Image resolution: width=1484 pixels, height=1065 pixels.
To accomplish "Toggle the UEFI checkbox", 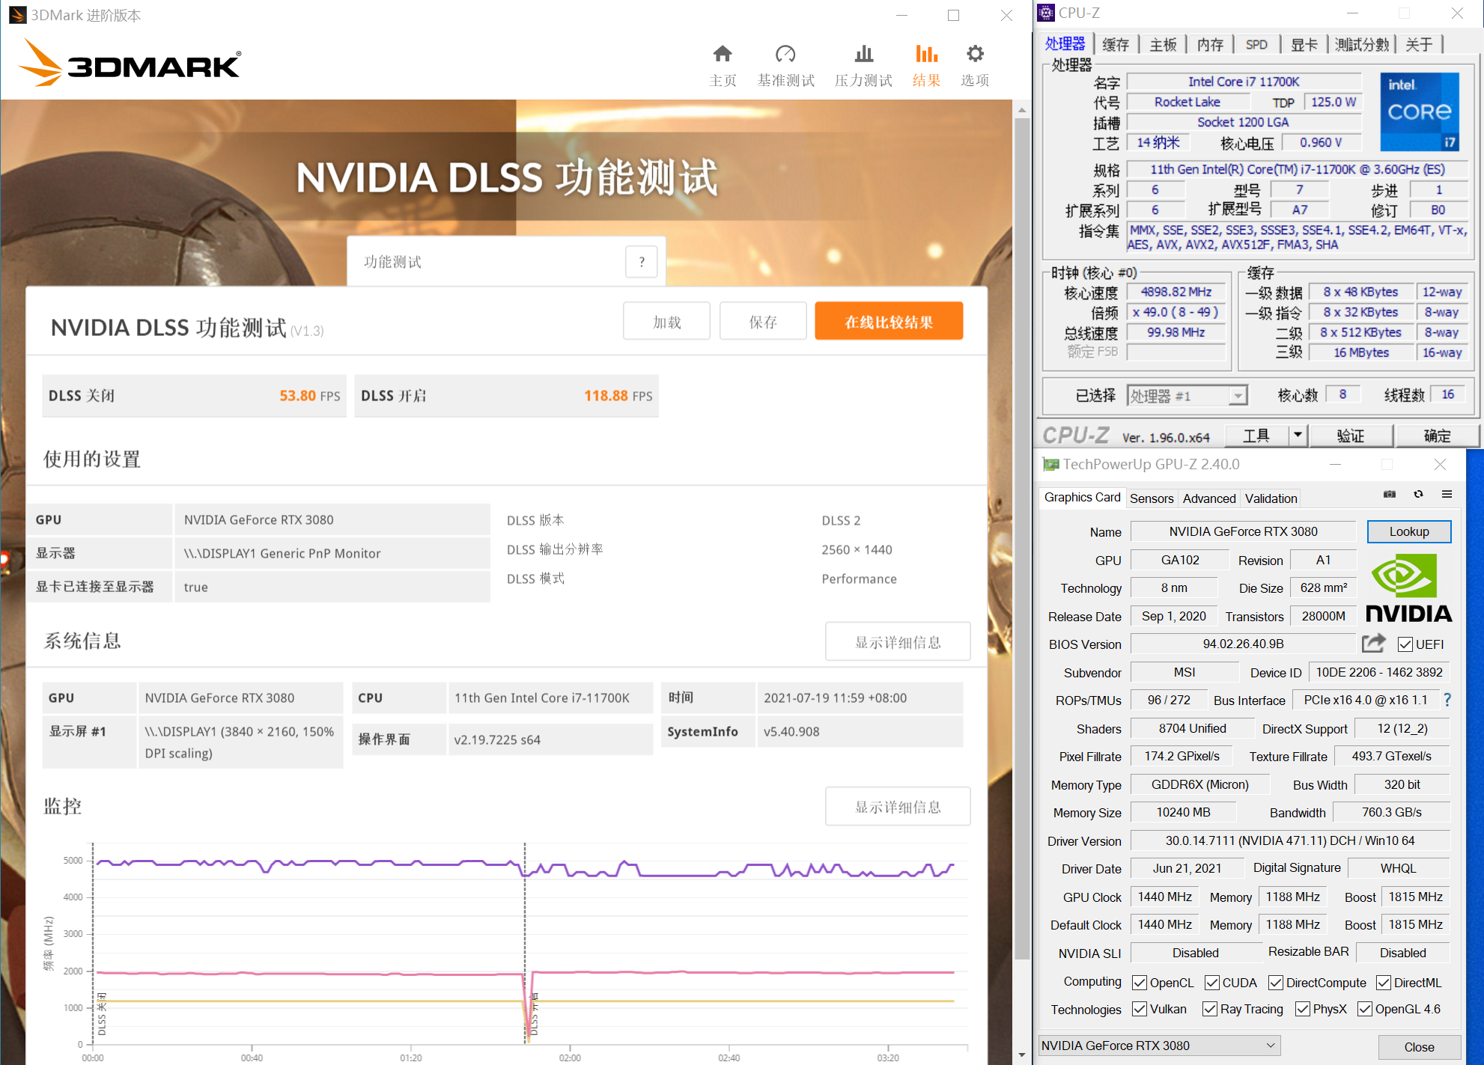I will click(1405, 644).
